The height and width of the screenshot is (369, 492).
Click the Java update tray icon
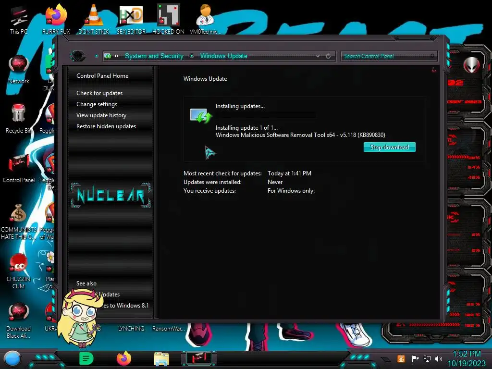tap(401, 358)
